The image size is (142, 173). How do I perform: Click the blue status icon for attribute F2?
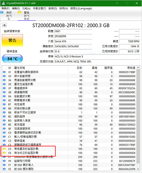point(4,169)
